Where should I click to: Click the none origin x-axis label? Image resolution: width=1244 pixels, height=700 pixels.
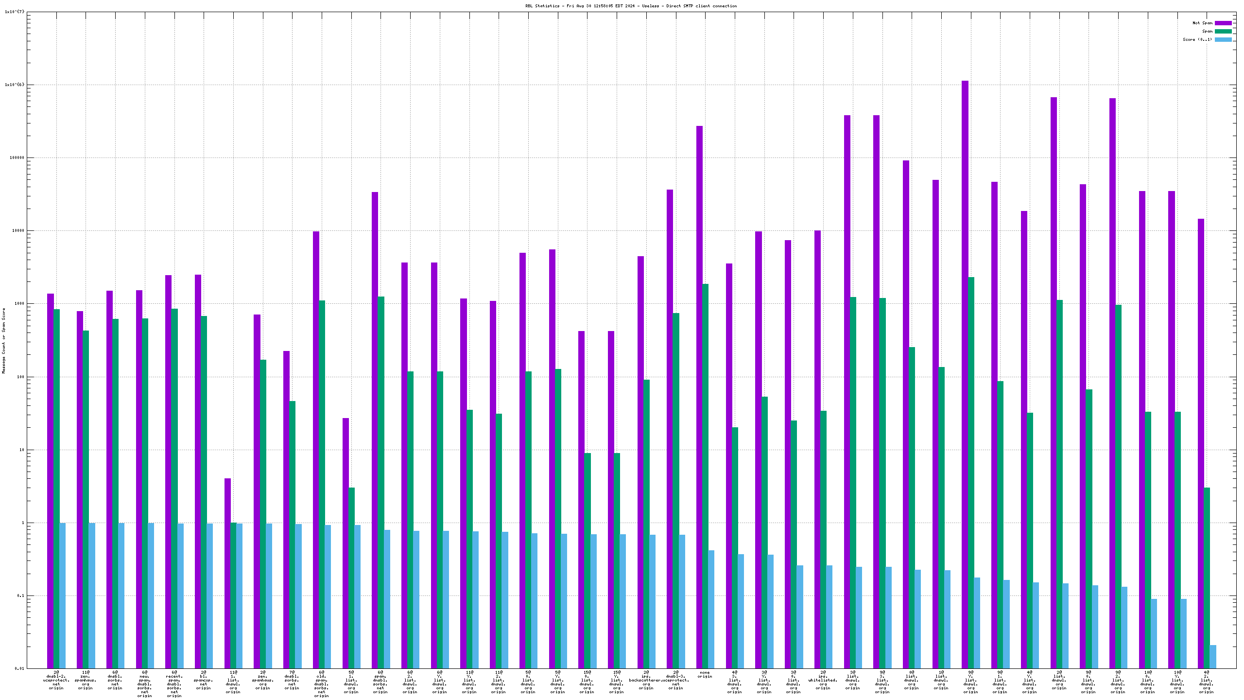tap(705, 675)
